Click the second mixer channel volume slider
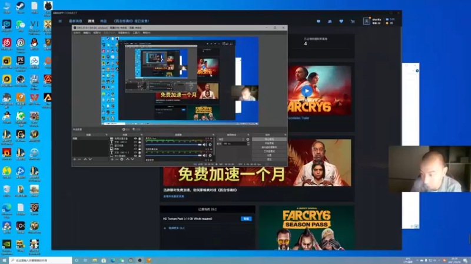471x264 pixels. pos(174,155)
